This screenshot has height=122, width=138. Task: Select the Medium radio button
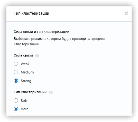[x=16, y=72]
